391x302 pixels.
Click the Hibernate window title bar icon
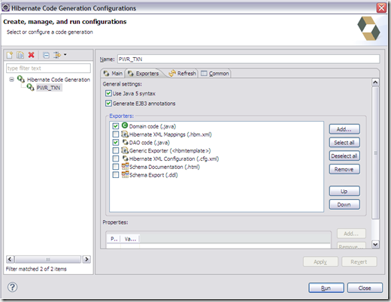[6, 8]
